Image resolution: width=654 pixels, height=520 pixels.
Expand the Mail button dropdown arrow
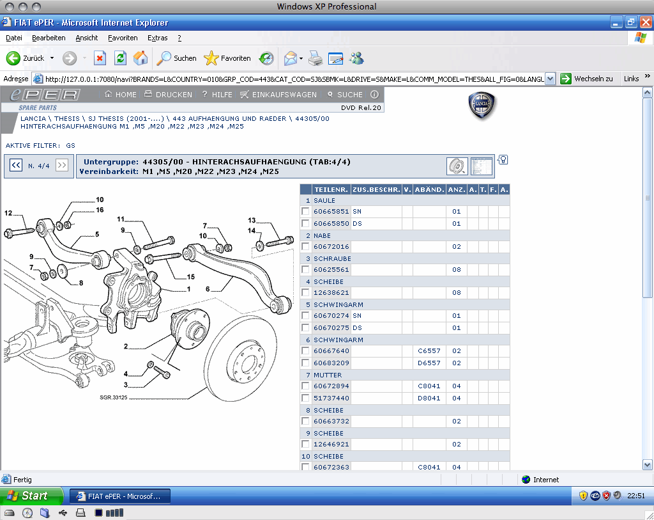301,58
